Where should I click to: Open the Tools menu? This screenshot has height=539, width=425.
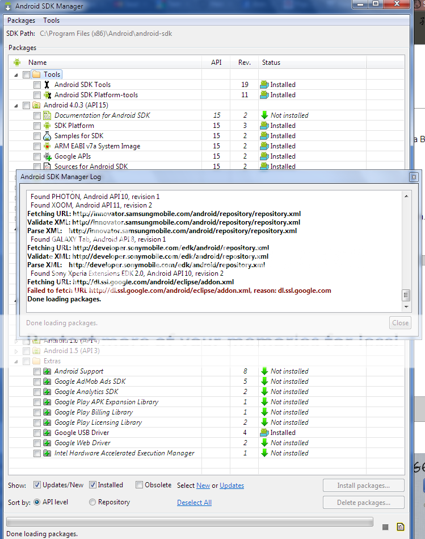[x=51, y=20]
